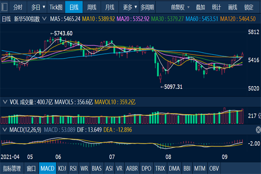
Task: Collapse the VOL volume panel chevron
Action: pyautogui.click(x=4, y=102)
